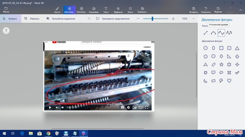Pick the rounded square shape

(x=229, y=48)
